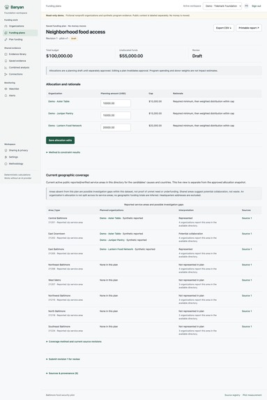
Task: Click the Sign out link
Action: click(x=257, y=6)
